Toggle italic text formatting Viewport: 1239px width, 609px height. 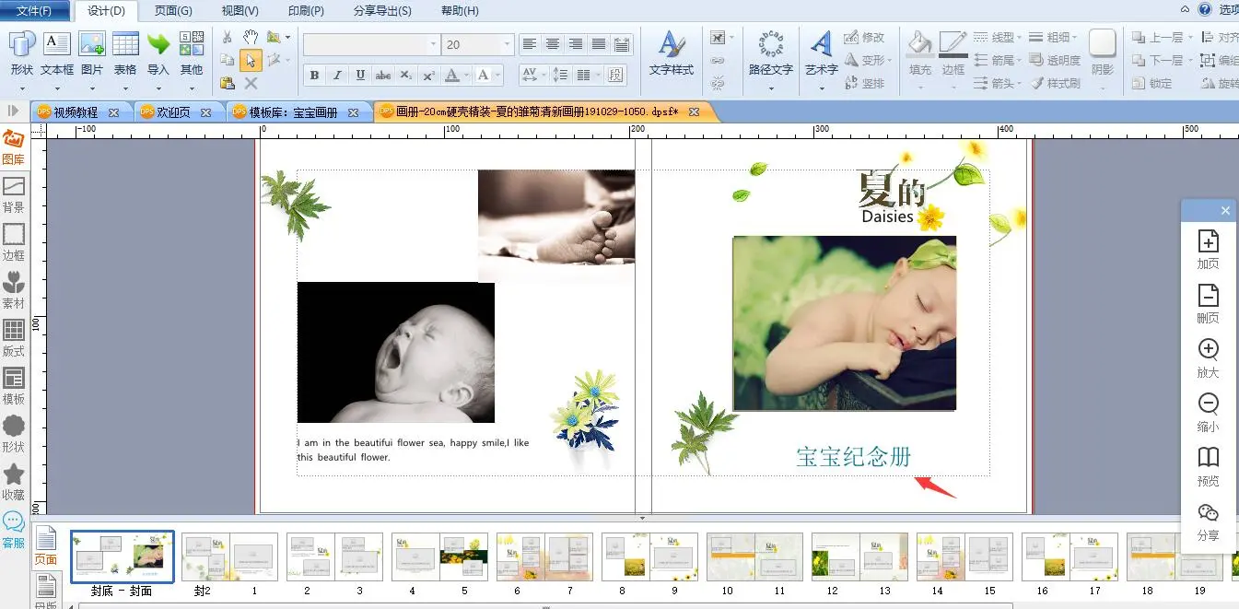pyautogui.click(x=337, y=76)
